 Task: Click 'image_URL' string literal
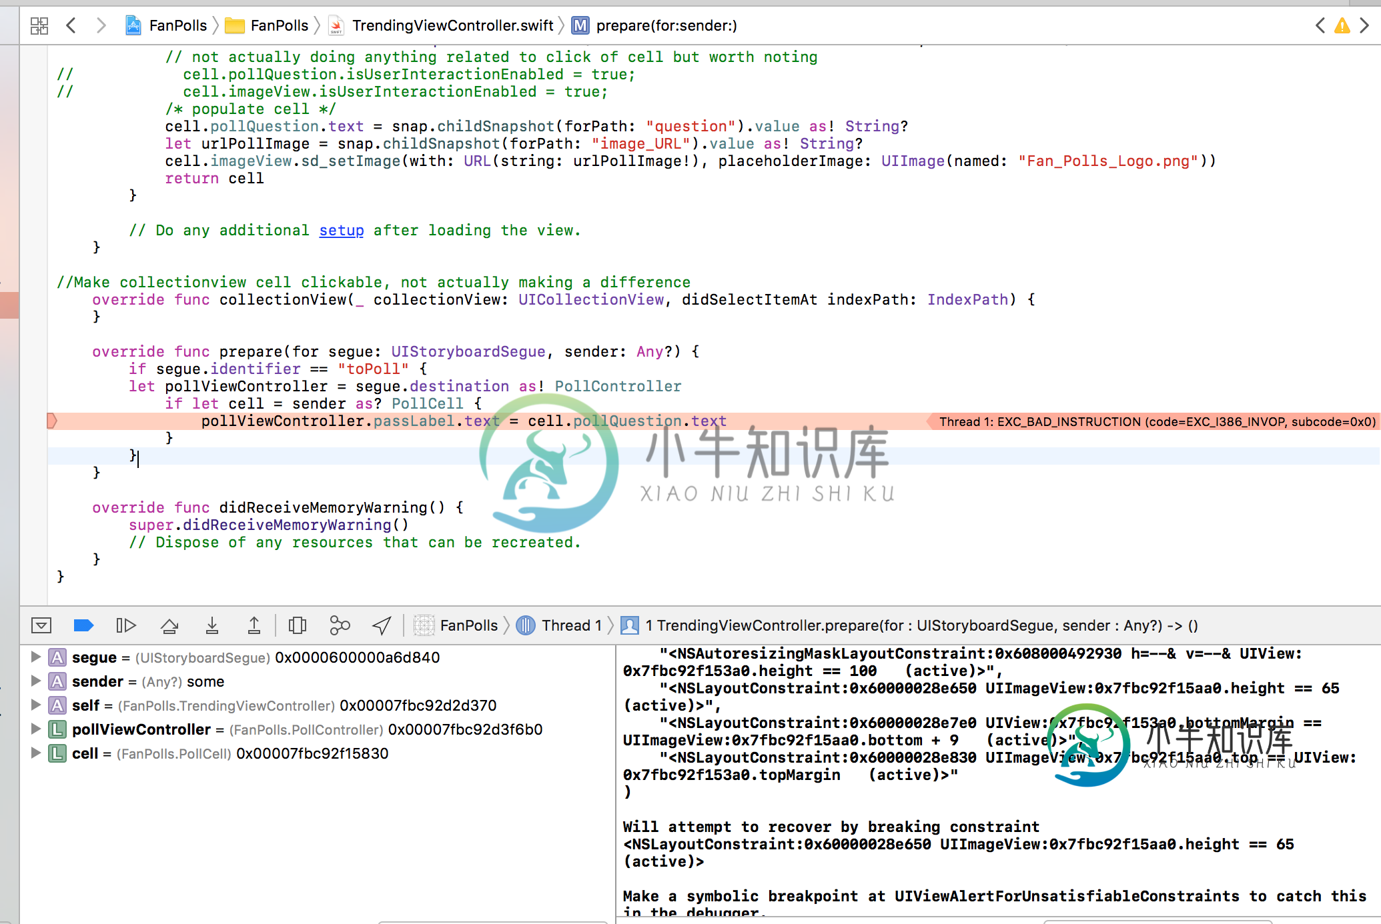tap(641, 144)
